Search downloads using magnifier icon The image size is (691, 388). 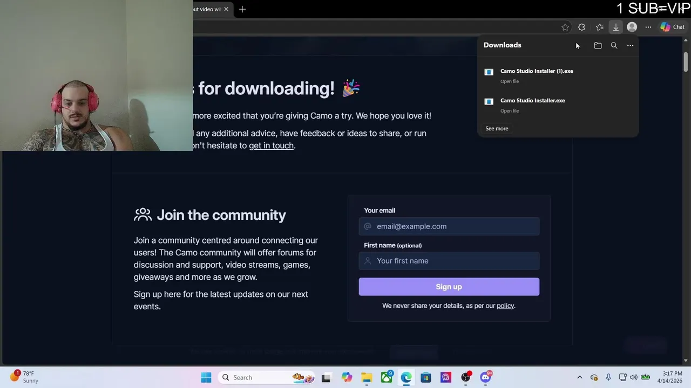[614, 46]
